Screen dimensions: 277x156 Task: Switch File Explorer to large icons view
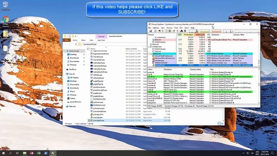[x=222, y=123]
